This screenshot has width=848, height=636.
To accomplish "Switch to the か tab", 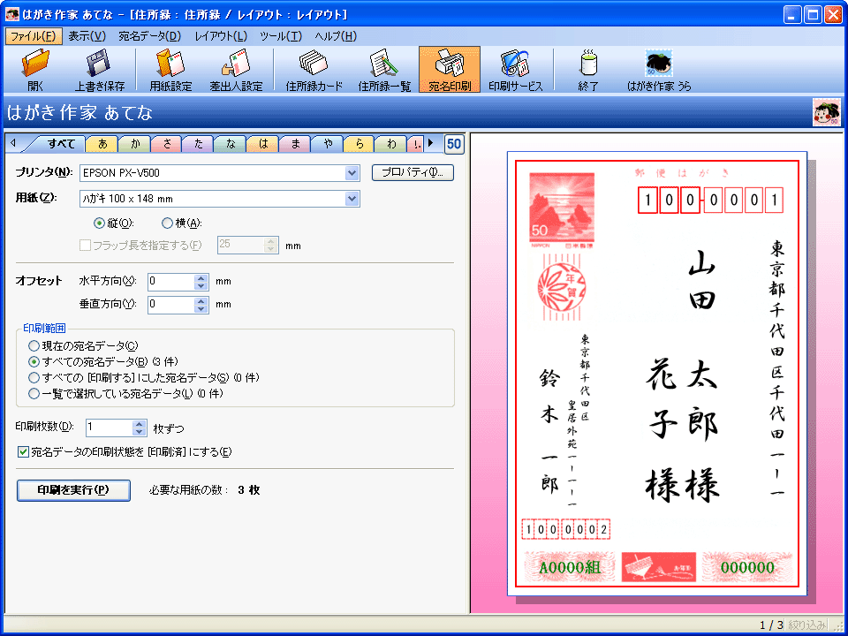I will point(134,144).
